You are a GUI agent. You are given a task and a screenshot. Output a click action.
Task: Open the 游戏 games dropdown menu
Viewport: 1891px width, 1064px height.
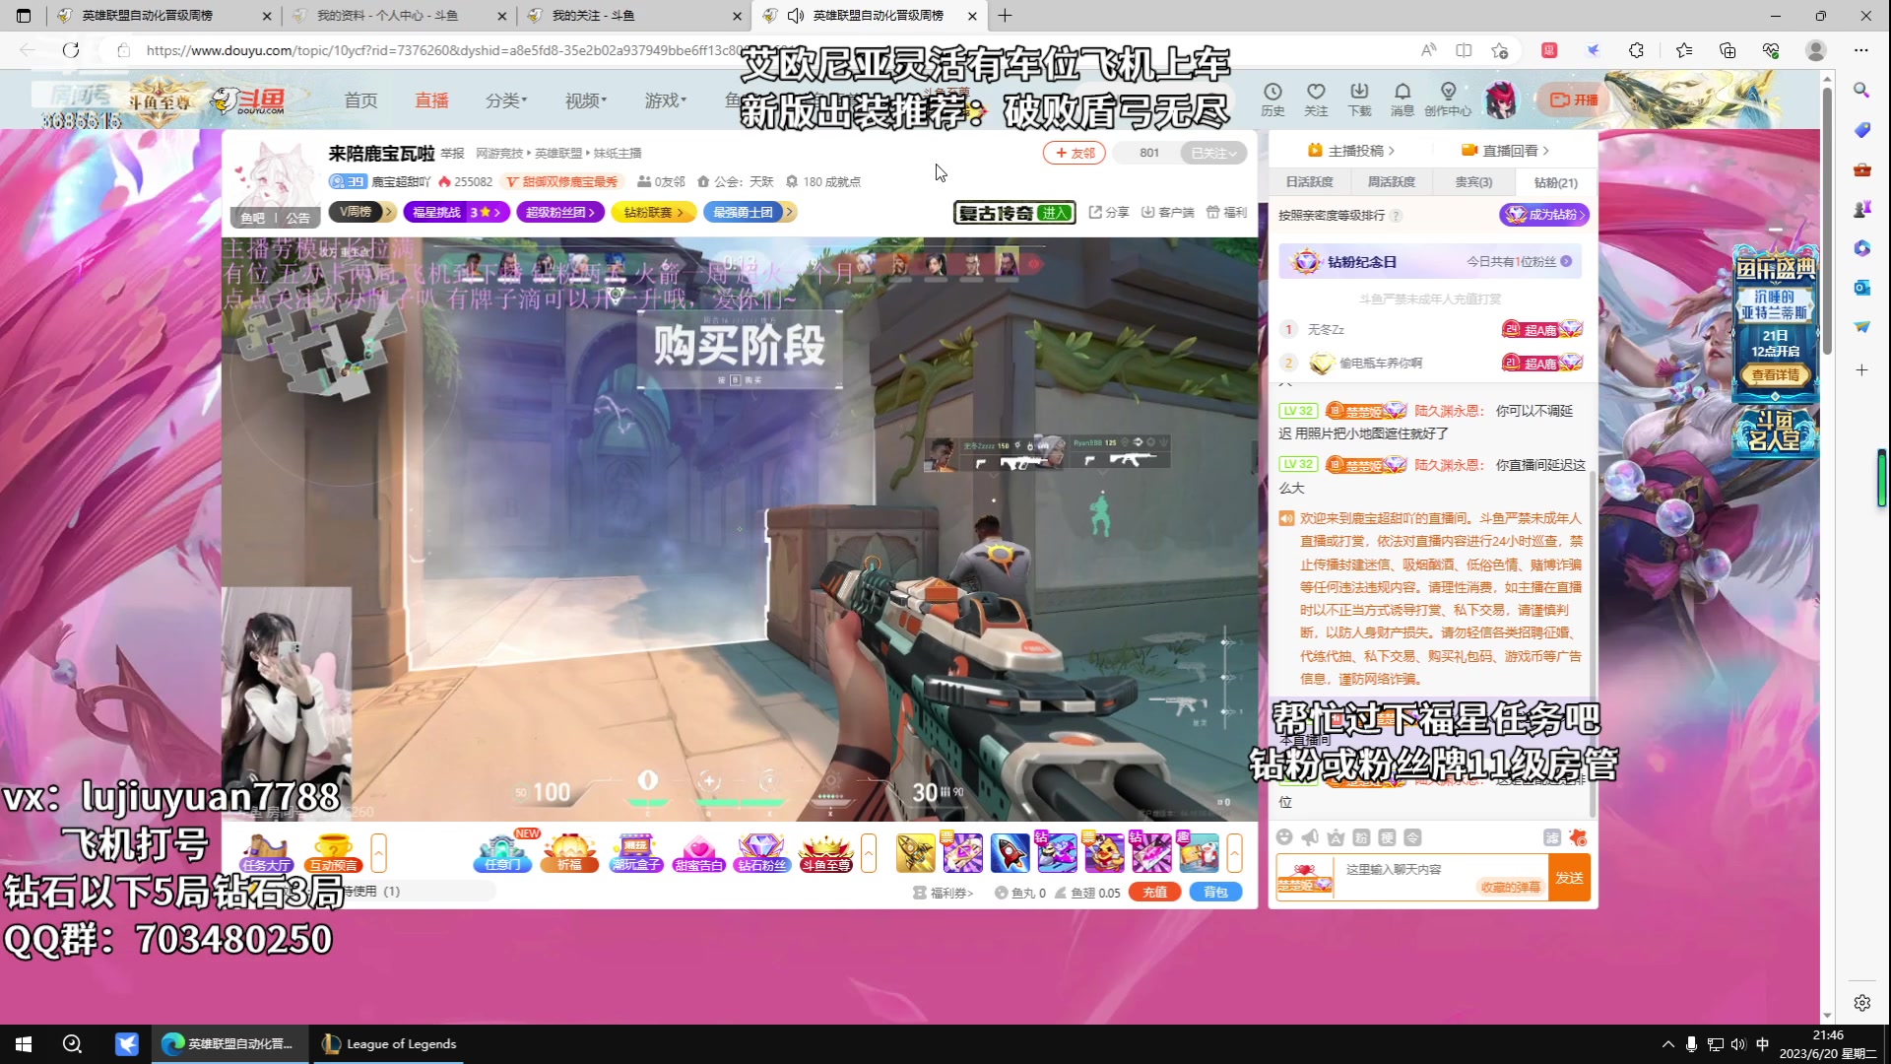click(x=666, y=100)
